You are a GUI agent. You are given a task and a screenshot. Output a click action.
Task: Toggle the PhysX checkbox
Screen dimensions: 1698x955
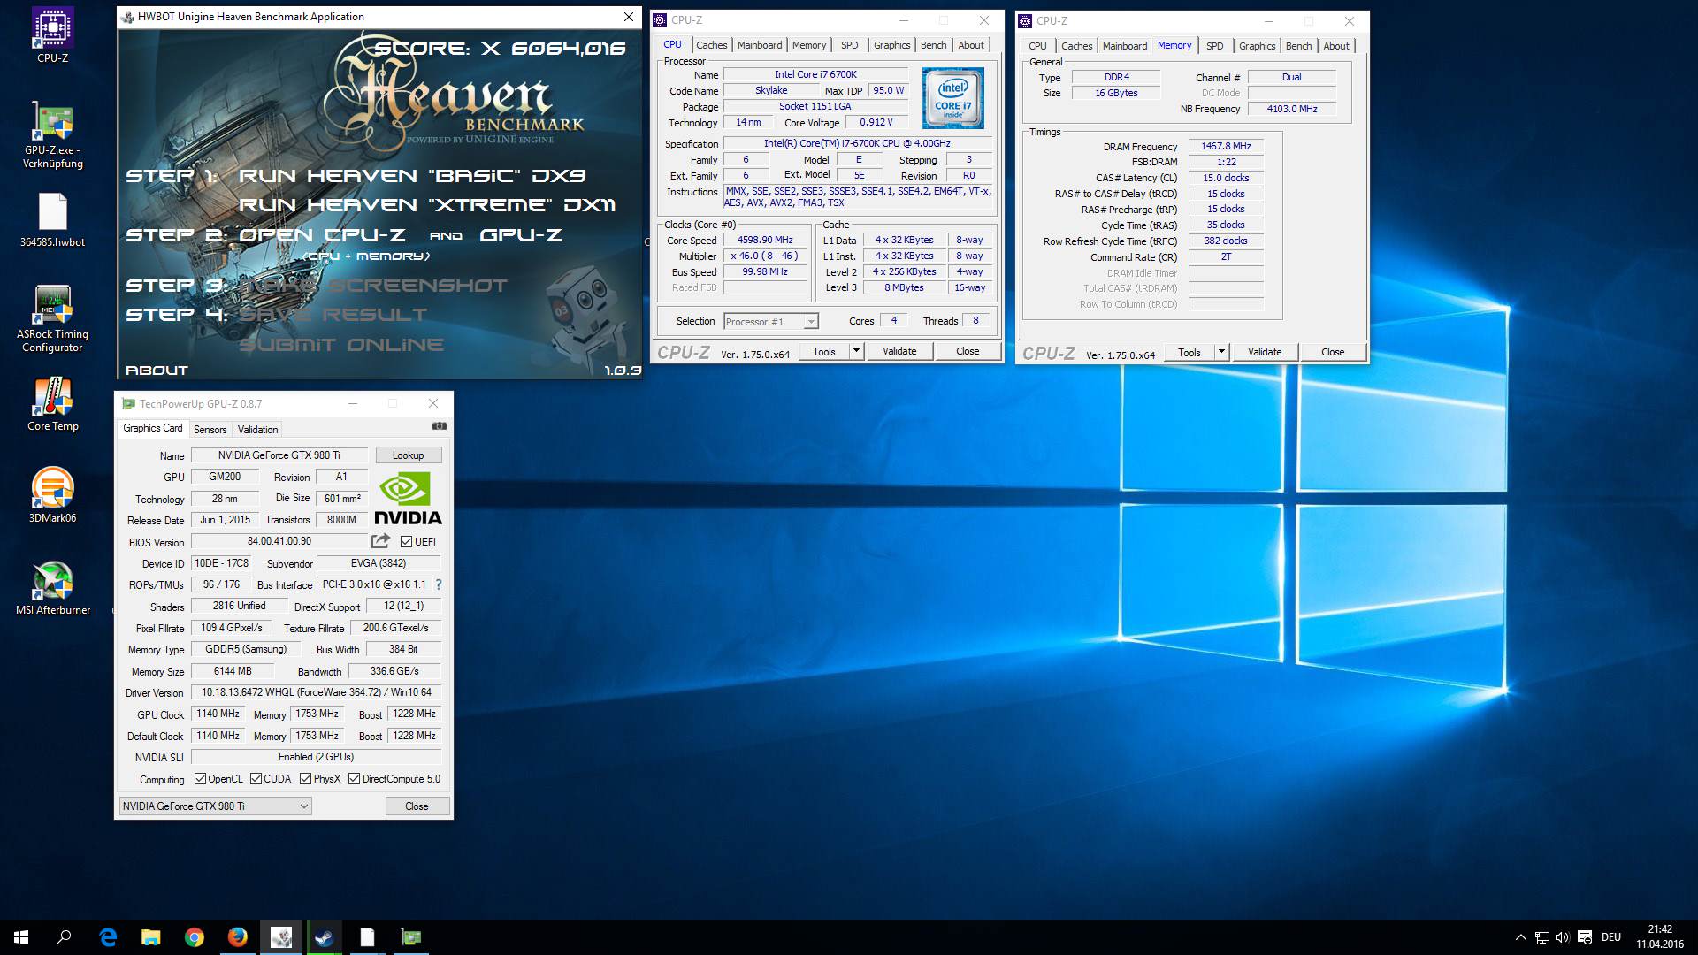[305, 779]
